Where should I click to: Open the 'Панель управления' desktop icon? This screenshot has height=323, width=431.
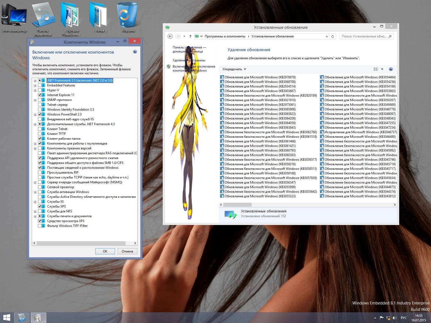click(43, 19)
